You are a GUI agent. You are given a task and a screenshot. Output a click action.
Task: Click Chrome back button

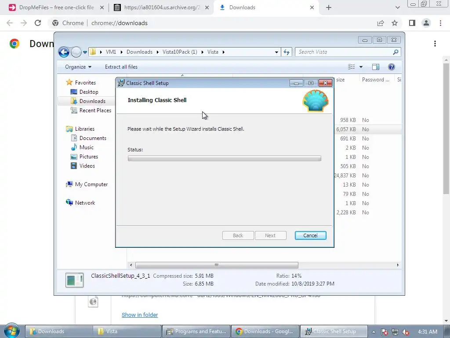[10, 23]
